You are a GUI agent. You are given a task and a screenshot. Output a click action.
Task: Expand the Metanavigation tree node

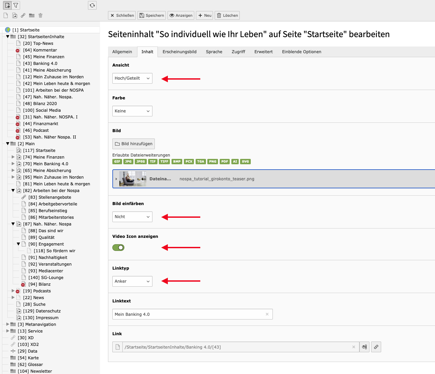click(x=8, y=324)
